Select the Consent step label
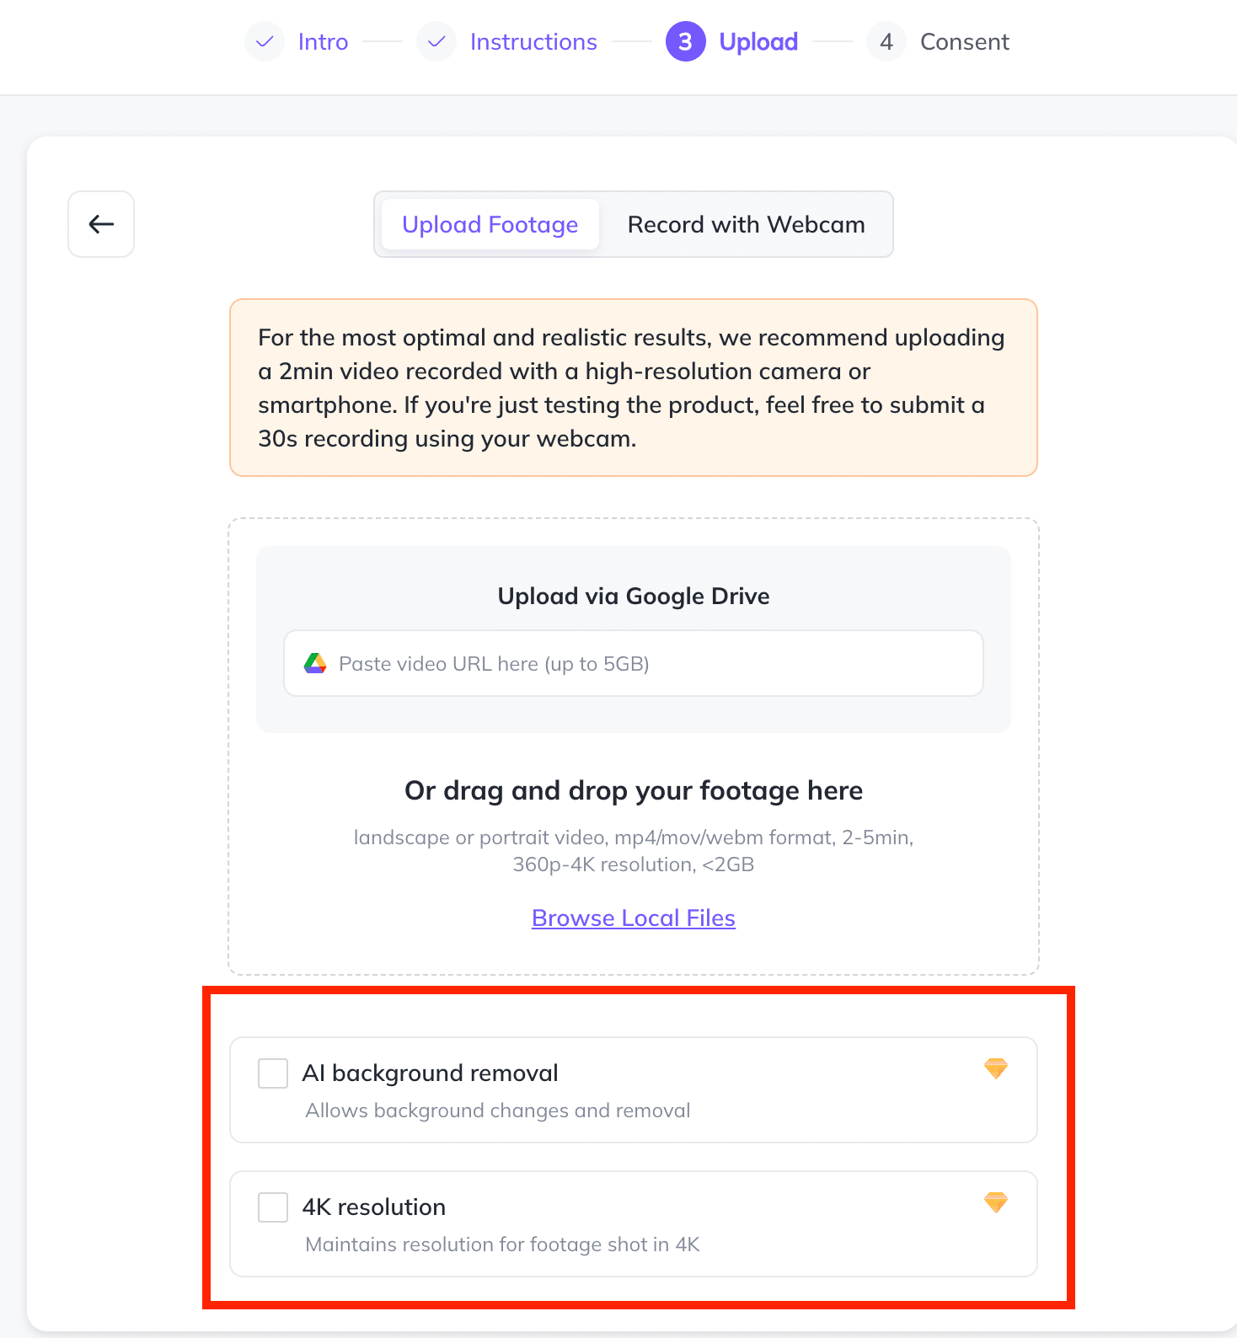1237x1338 pixels. point(964,42)
